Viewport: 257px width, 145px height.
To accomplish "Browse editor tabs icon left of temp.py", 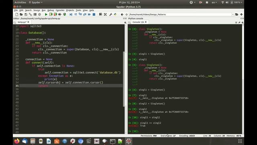I will coord(15,22).
